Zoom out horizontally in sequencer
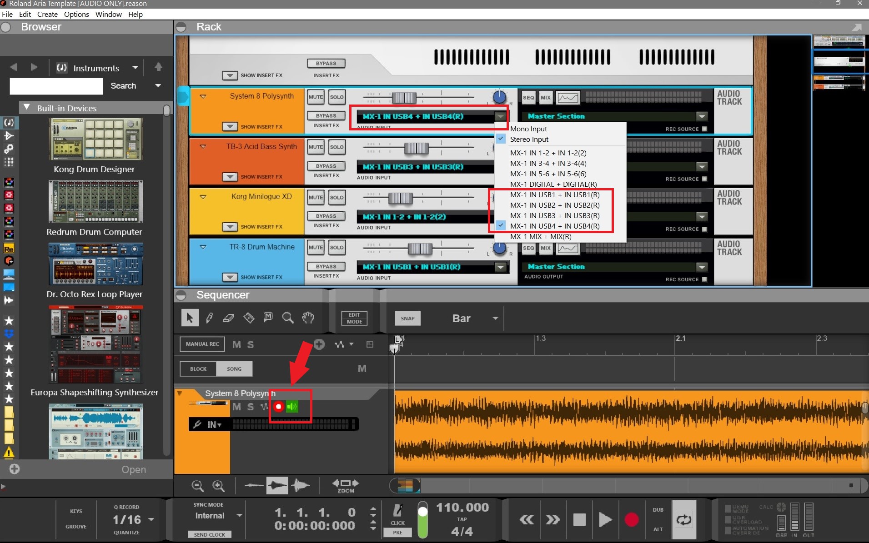The width and height of the screenshot is (869, 543). coord(198,486)
